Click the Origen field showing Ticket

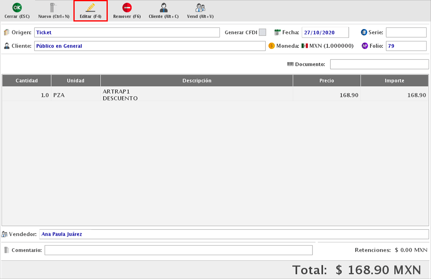[x=127, y=33]
